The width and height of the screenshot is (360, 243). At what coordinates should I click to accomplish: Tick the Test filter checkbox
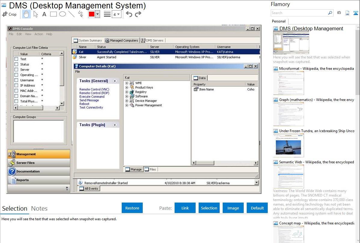coord(16,59)
